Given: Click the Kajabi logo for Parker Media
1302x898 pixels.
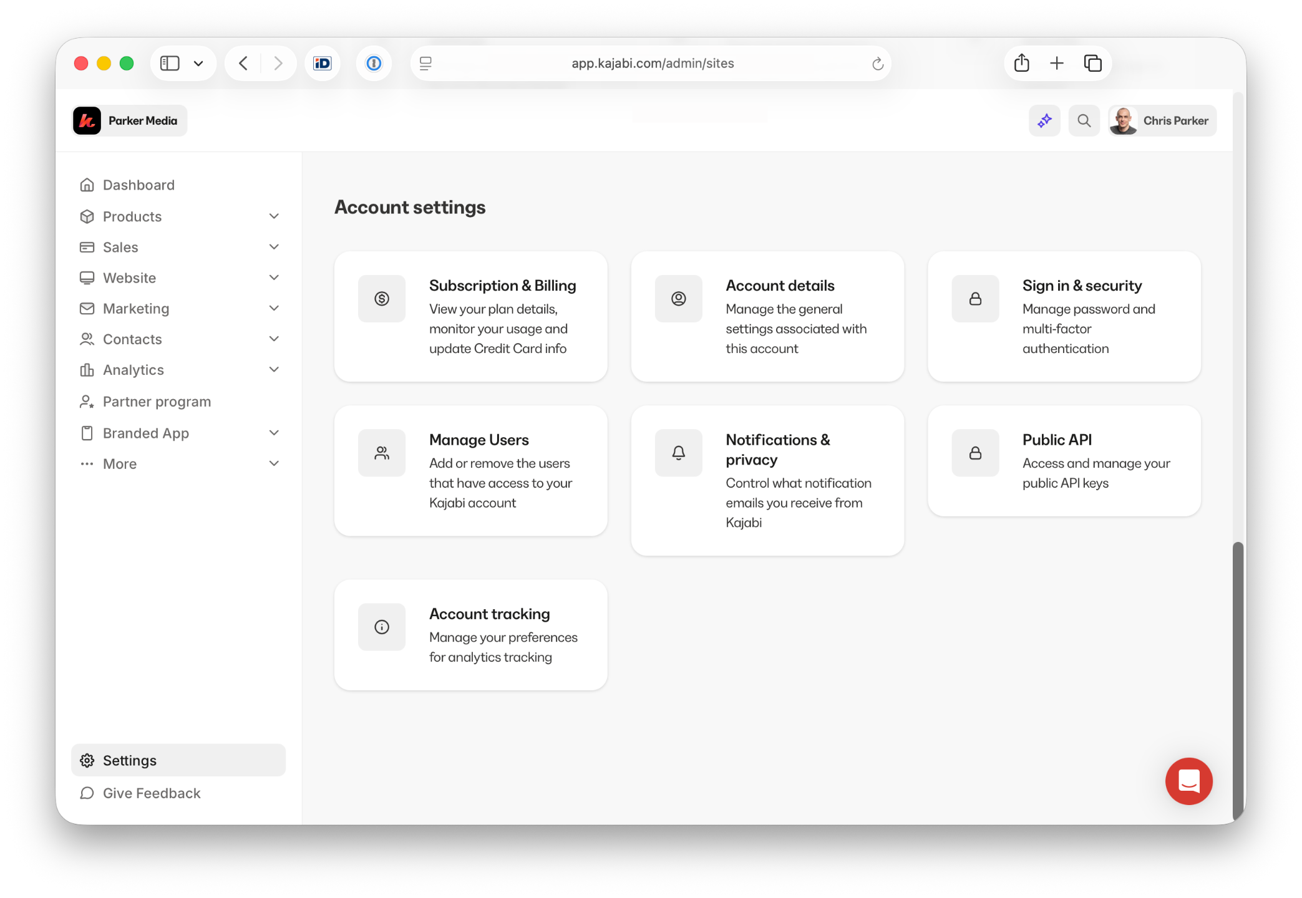Looking at the screenshot, I should coord(87,120).
